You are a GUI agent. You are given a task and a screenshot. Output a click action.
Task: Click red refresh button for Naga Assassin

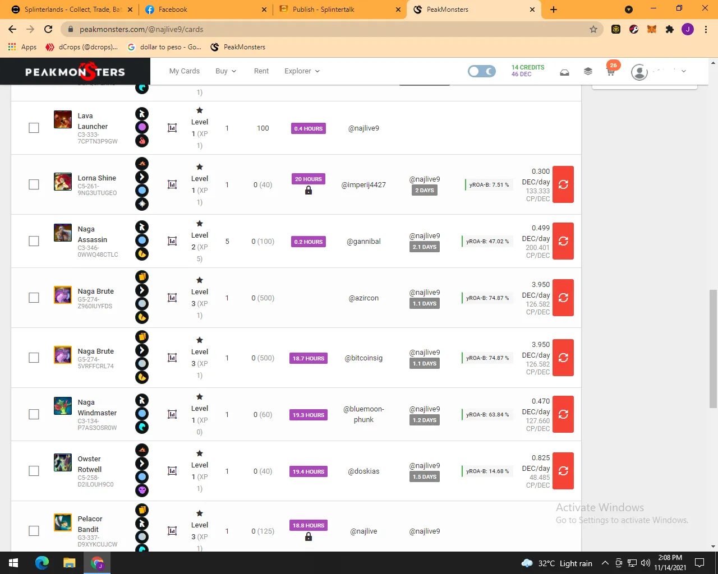(563, 241)
